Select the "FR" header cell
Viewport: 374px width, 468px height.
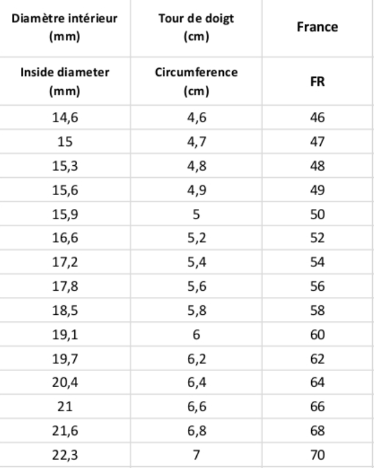click(x=317, y=82)
